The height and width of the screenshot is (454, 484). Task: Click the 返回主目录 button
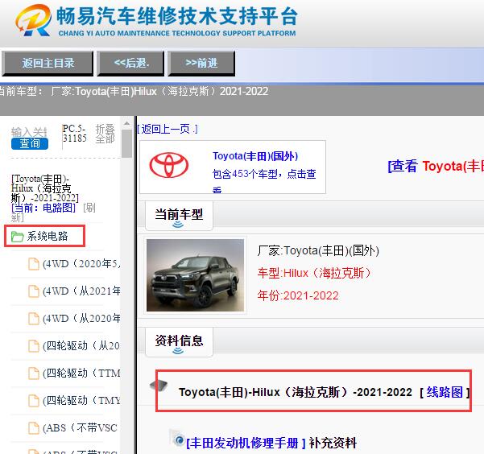pyautogui.click(x=48, y=64)
